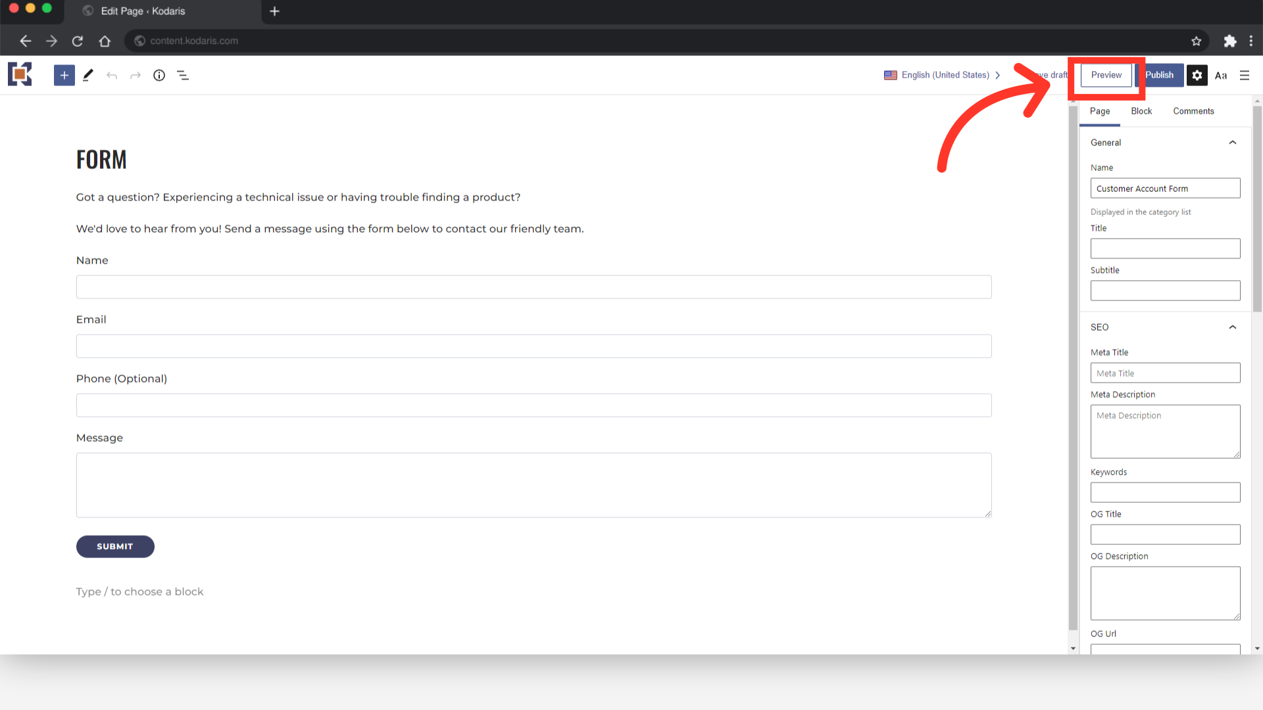This screenshot has height=710, width=1263.
Task: Open the English (United States) language selector
Action: pyautogui.click(x=942, y=76)
